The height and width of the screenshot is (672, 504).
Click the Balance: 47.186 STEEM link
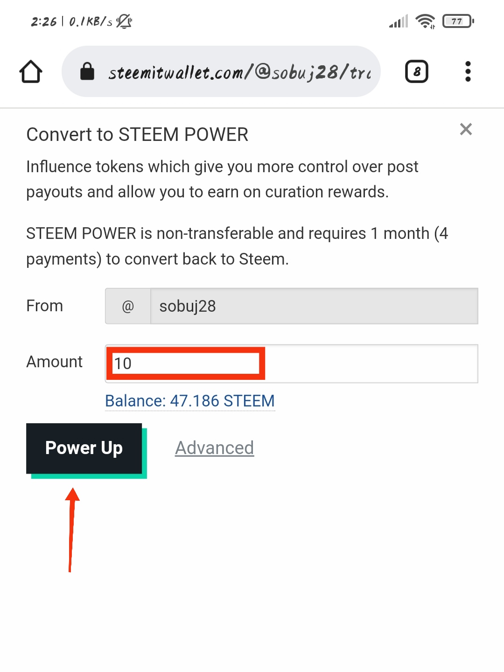point(190,401)
